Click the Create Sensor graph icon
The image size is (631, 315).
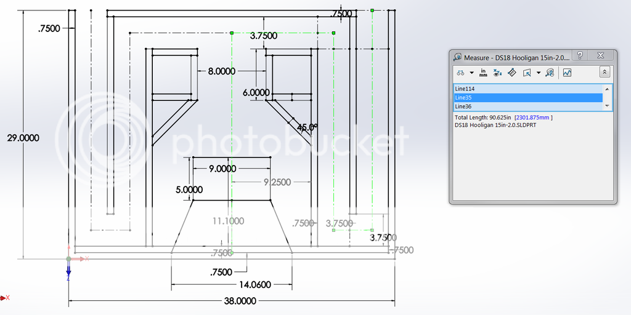[x=567, y=73]
